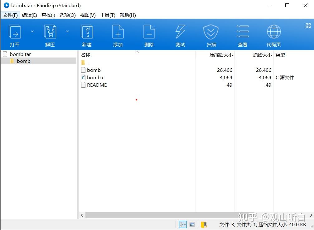Click the New archive (新建) icon
This screenshot has width=314, height=230.
tap(87, 32)
